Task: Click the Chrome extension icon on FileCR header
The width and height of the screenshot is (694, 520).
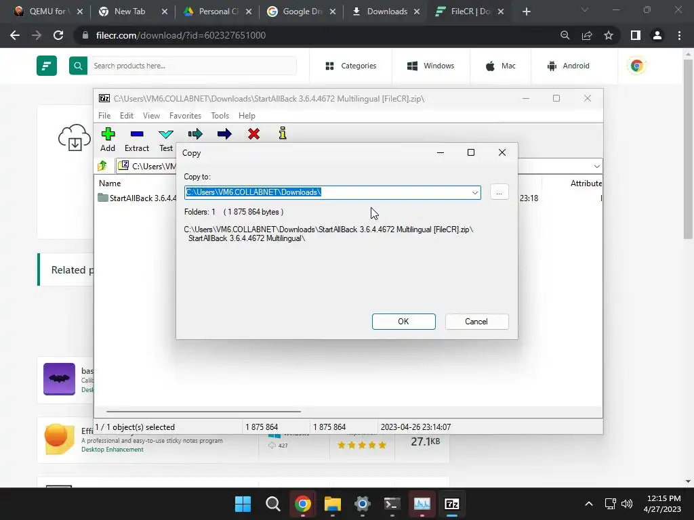Action: (636, 66)
